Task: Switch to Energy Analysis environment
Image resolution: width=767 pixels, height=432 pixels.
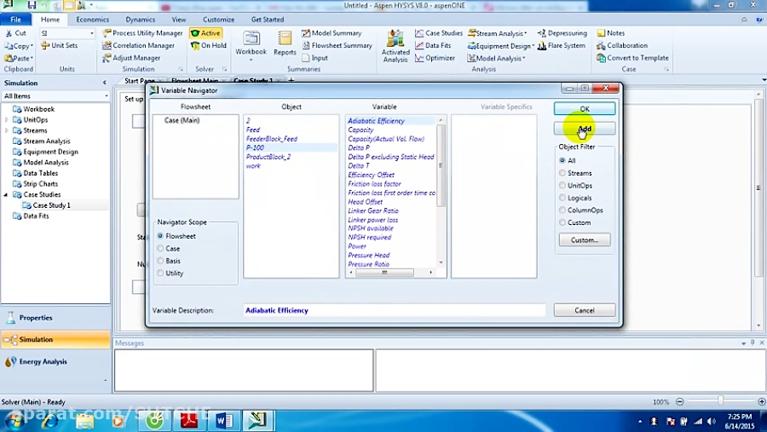Action: [x=55, y=361]
